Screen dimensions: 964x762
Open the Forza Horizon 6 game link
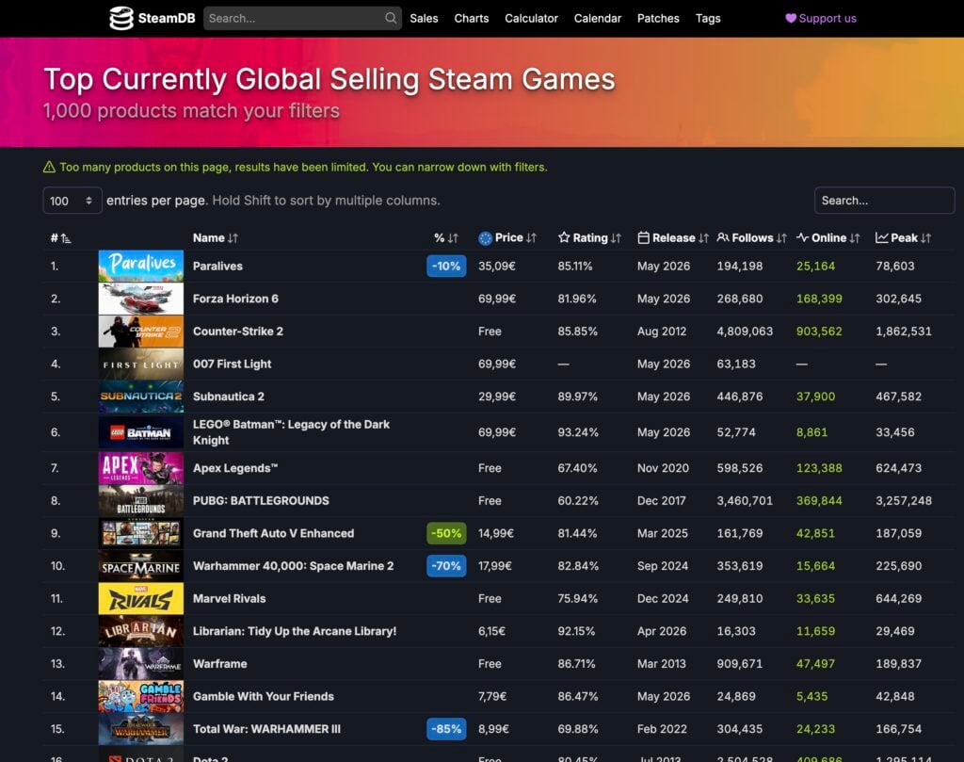pyautogui.click(x=235, y=299)
